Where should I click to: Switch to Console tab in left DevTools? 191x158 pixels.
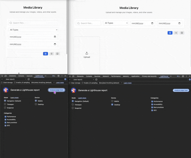pos(21,76)
